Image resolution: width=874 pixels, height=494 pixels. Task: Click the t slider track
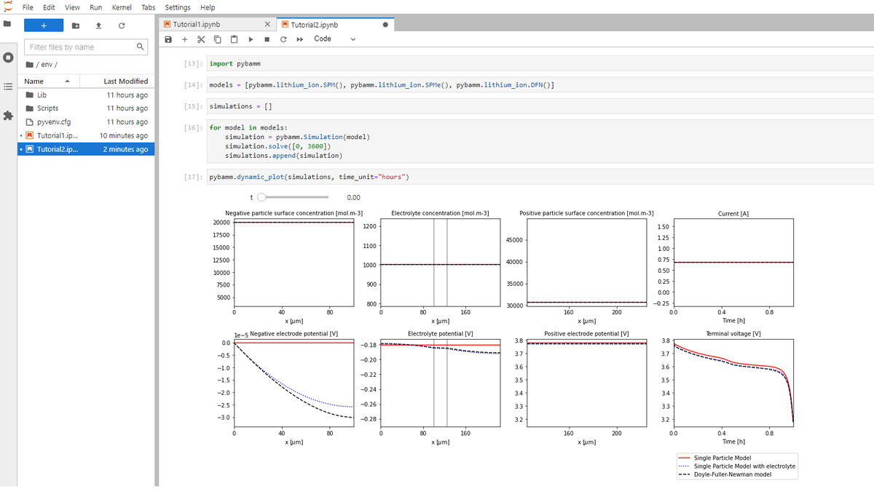click(x=294, y=197)
